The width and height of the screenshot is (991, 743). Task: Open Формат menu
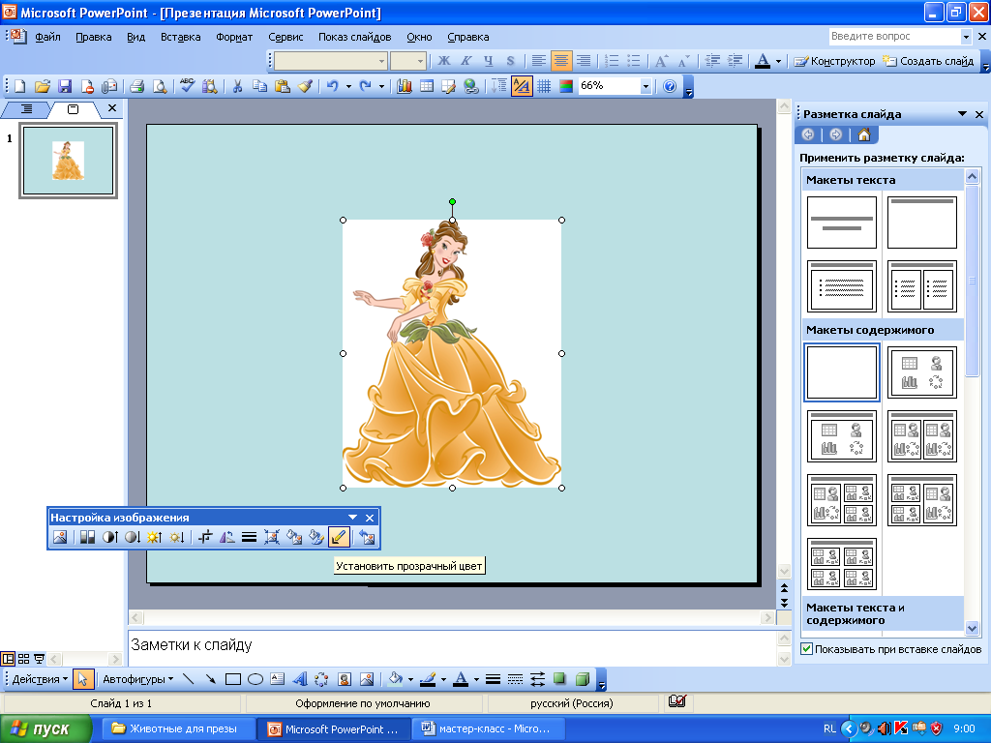(x=234, y=37)
